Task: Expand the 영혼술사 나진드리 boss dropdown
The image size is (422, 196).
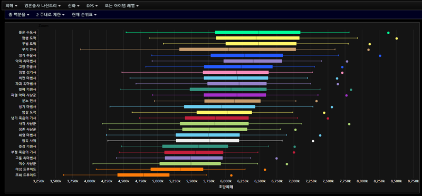Action: click(x=42, y=6)
